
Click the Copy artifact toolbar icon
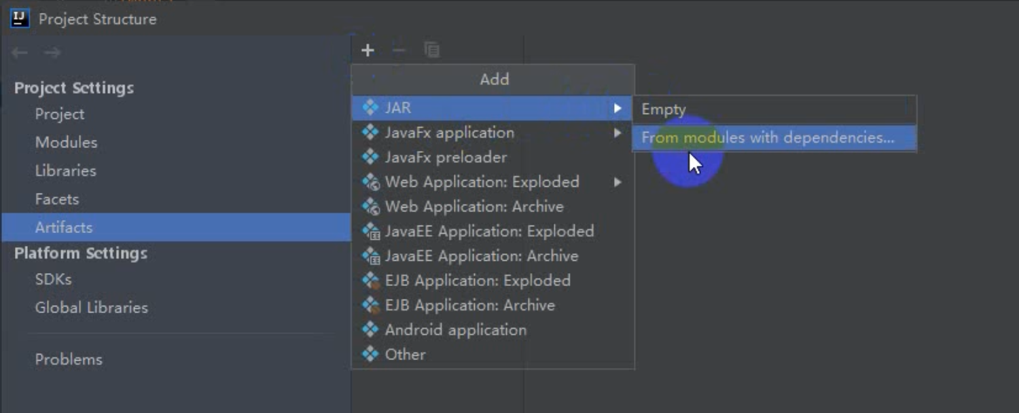click(x=431, y=50)
